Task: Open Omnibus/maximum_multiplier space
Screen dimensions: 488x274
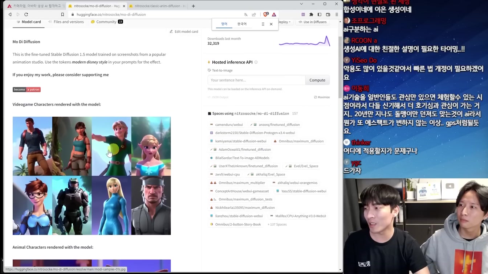Action: coord(237,183)
